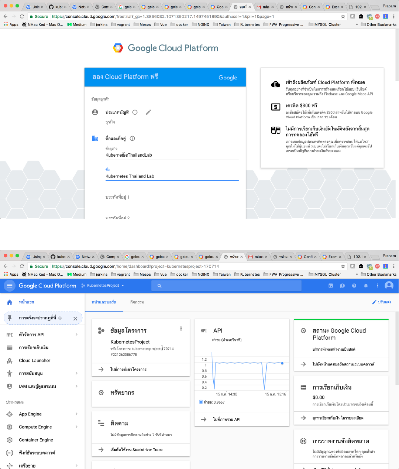This screenshot has width=399, height=469.
Task: Expand the IAM และผู้ดูแลระบบ submenu chevron
Action: [76, 387]
